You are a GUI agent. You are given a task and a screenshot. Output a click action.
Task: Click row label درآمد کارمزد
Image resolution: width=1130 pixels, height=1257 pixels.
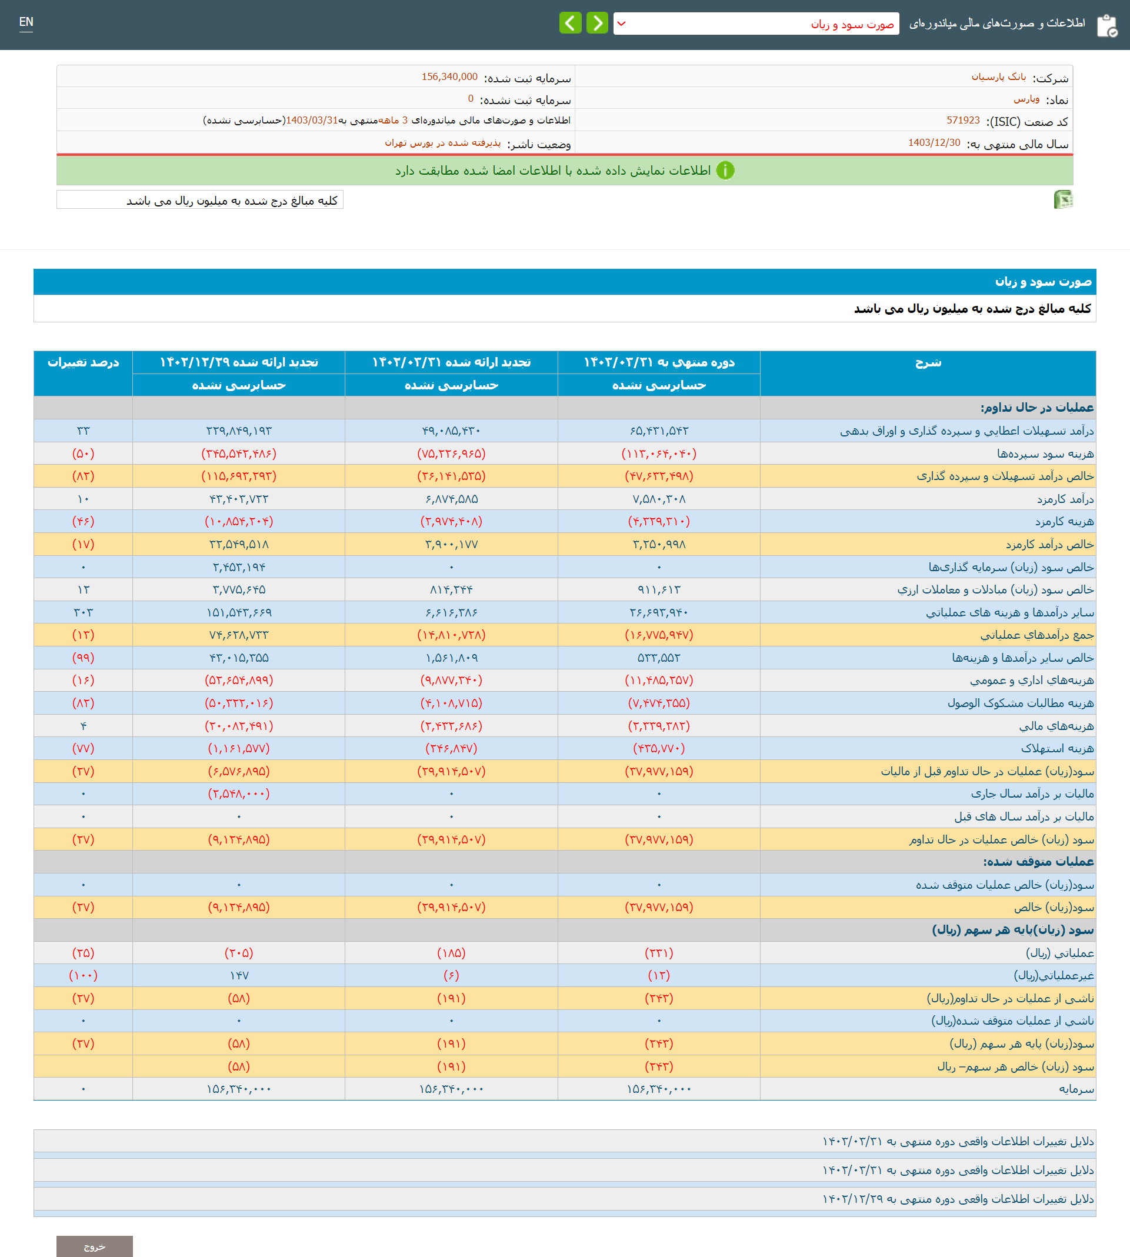click(1065, 499)
